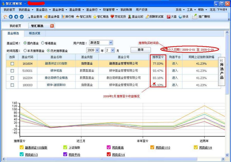This screenshot has width=231, height=162.
Task: Open 我的账簿 menu item
Action: click(126, 10)
